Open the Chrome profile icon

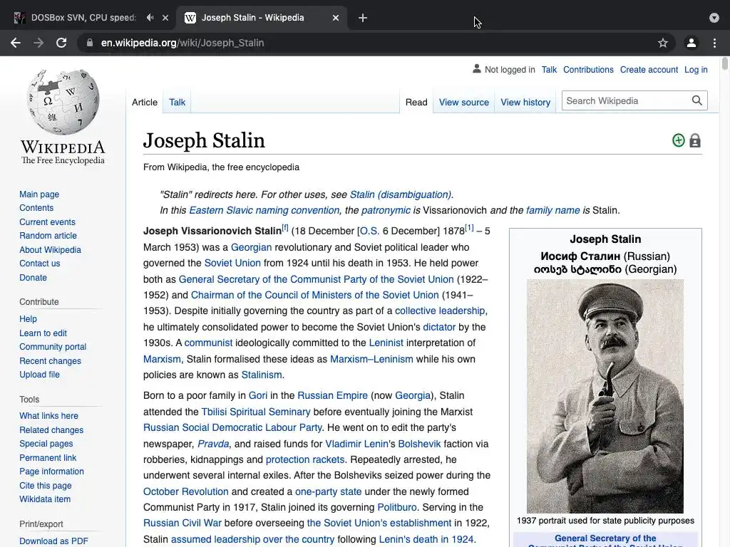pos(692,43)
